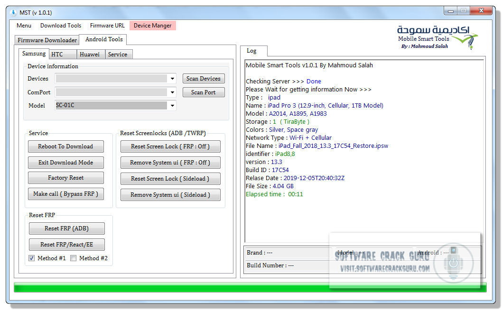Click the version value '13.3'
The height and width of the screenshot is (310, 502).
coord(277,162)
